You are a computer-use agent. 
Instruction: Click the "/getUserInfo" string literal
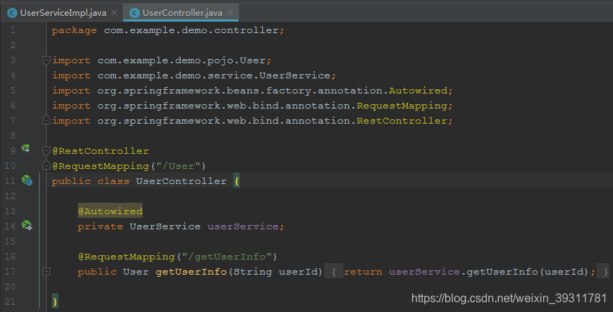(x=227, y=257)
